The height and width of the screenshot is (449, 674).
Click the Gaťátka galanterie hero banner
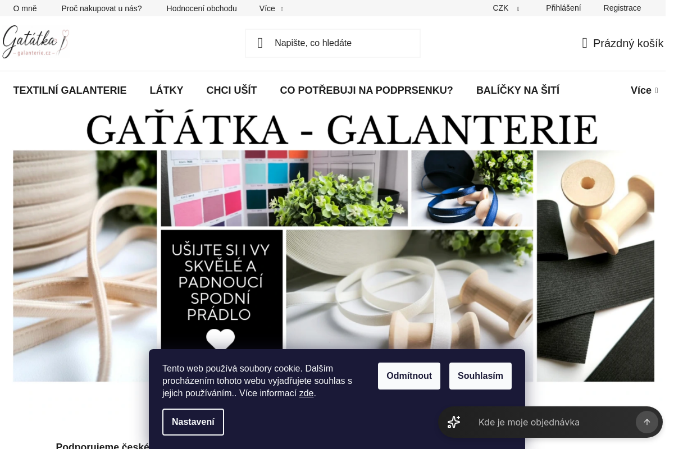pos(334,247)
